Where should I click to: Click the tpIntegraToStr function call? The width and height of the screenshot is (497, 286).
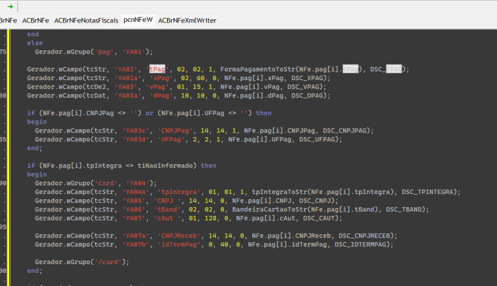point(279,191)
